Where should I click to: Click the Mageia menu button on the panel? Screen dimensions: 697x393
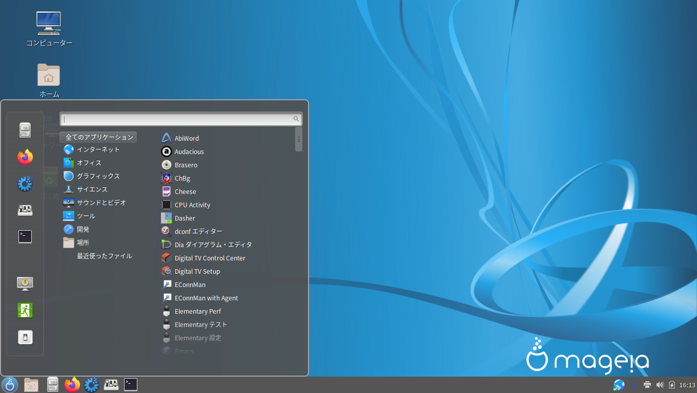tap(10, 385)
